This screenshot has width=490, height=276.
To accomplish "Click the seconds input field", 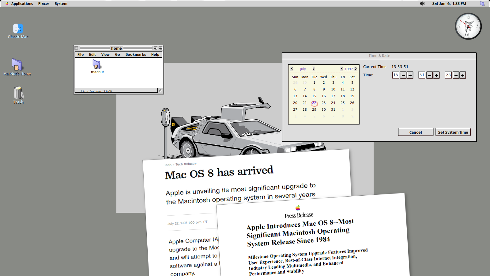I will [x=448, y=75].
